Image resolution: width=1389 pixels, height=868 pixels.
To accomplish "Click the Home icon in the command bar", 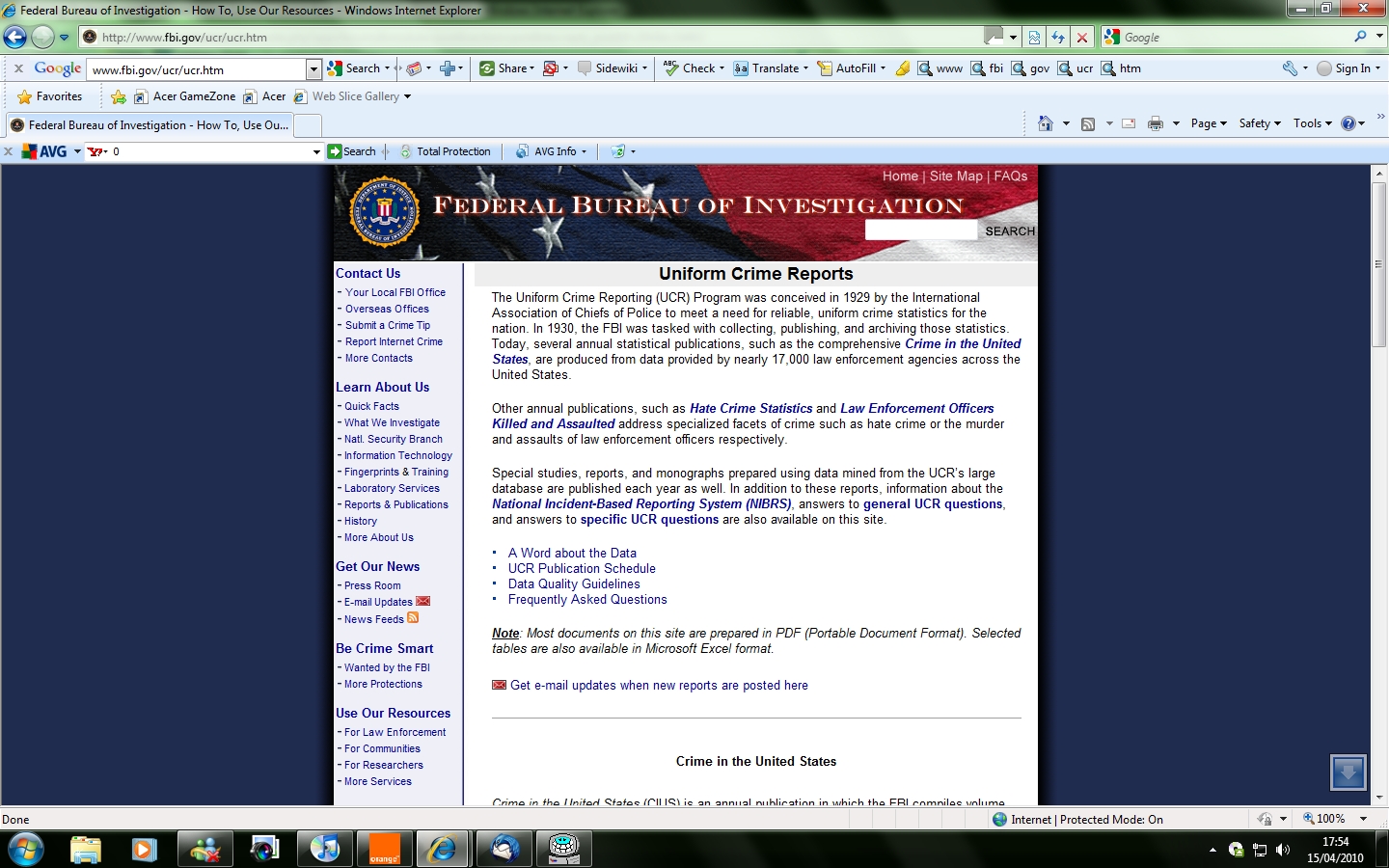I will coord(1045,123).
